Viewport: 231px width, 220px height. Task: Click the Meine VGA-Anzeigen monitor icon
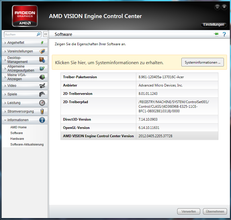pyautogui.click(x=42, y=77)
